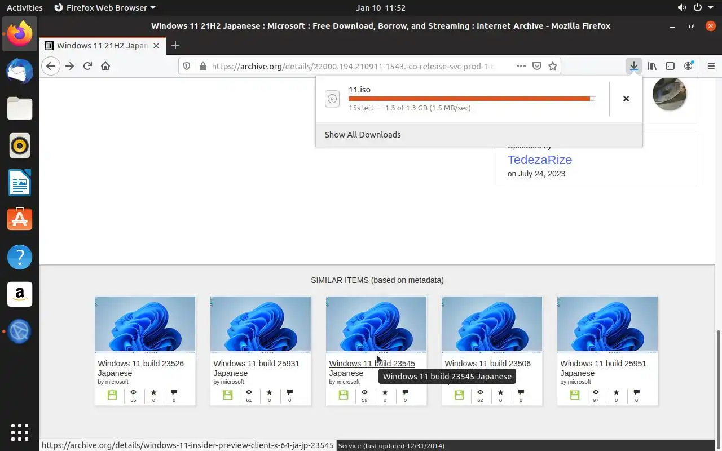Open the Firefox account menu
The height and width of the screenshot is (451, 722).
click(x=688, y=66)
